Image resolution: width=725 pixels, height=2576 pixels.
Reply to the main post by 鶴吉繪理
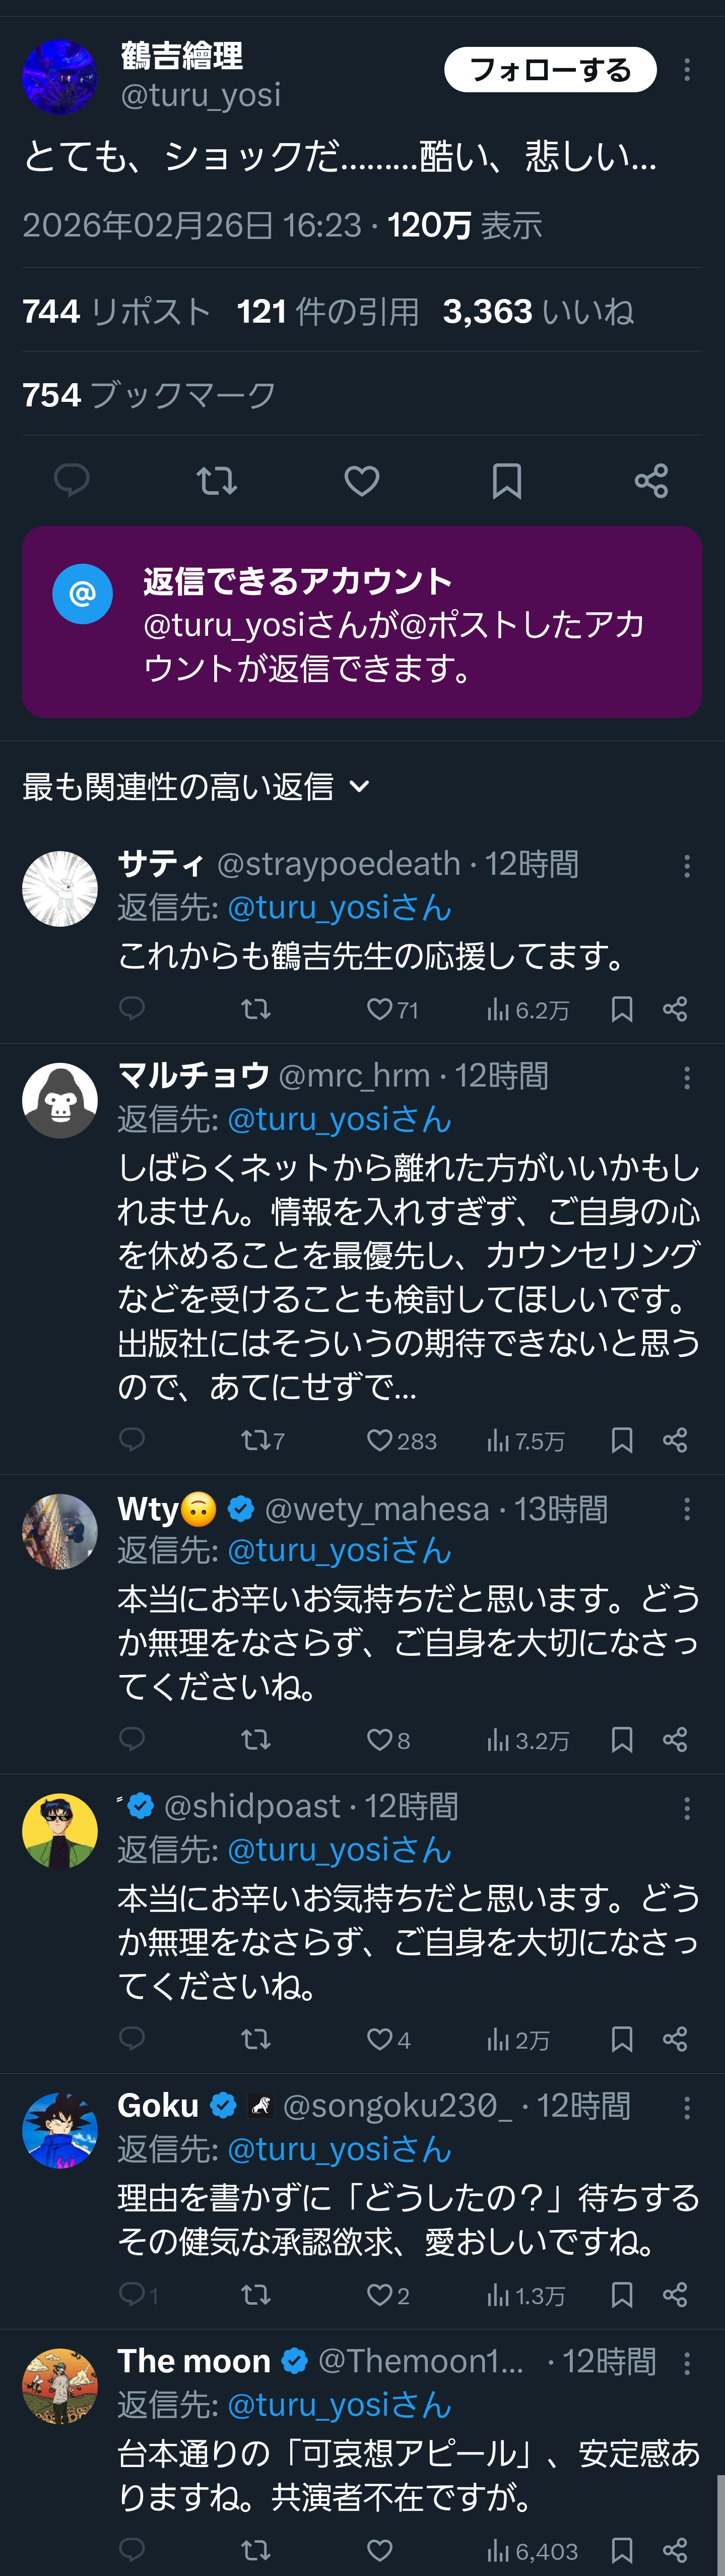click(71, 481)
